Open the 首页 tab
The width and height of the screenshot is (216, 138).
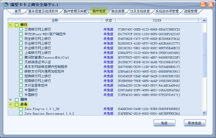coord(18,11)
